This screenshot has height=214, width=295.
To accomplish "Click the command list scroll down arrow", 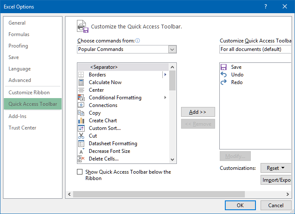I will pyautogui.click(x=172, y=160).
